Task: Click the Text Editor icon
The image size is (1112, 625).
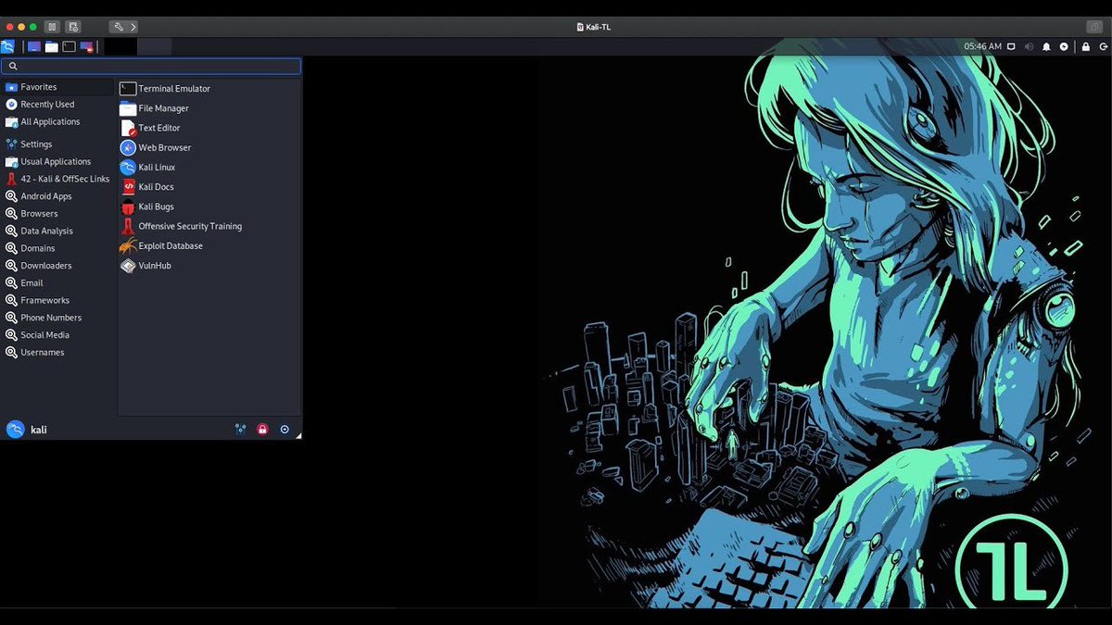Action: [128, 128]
